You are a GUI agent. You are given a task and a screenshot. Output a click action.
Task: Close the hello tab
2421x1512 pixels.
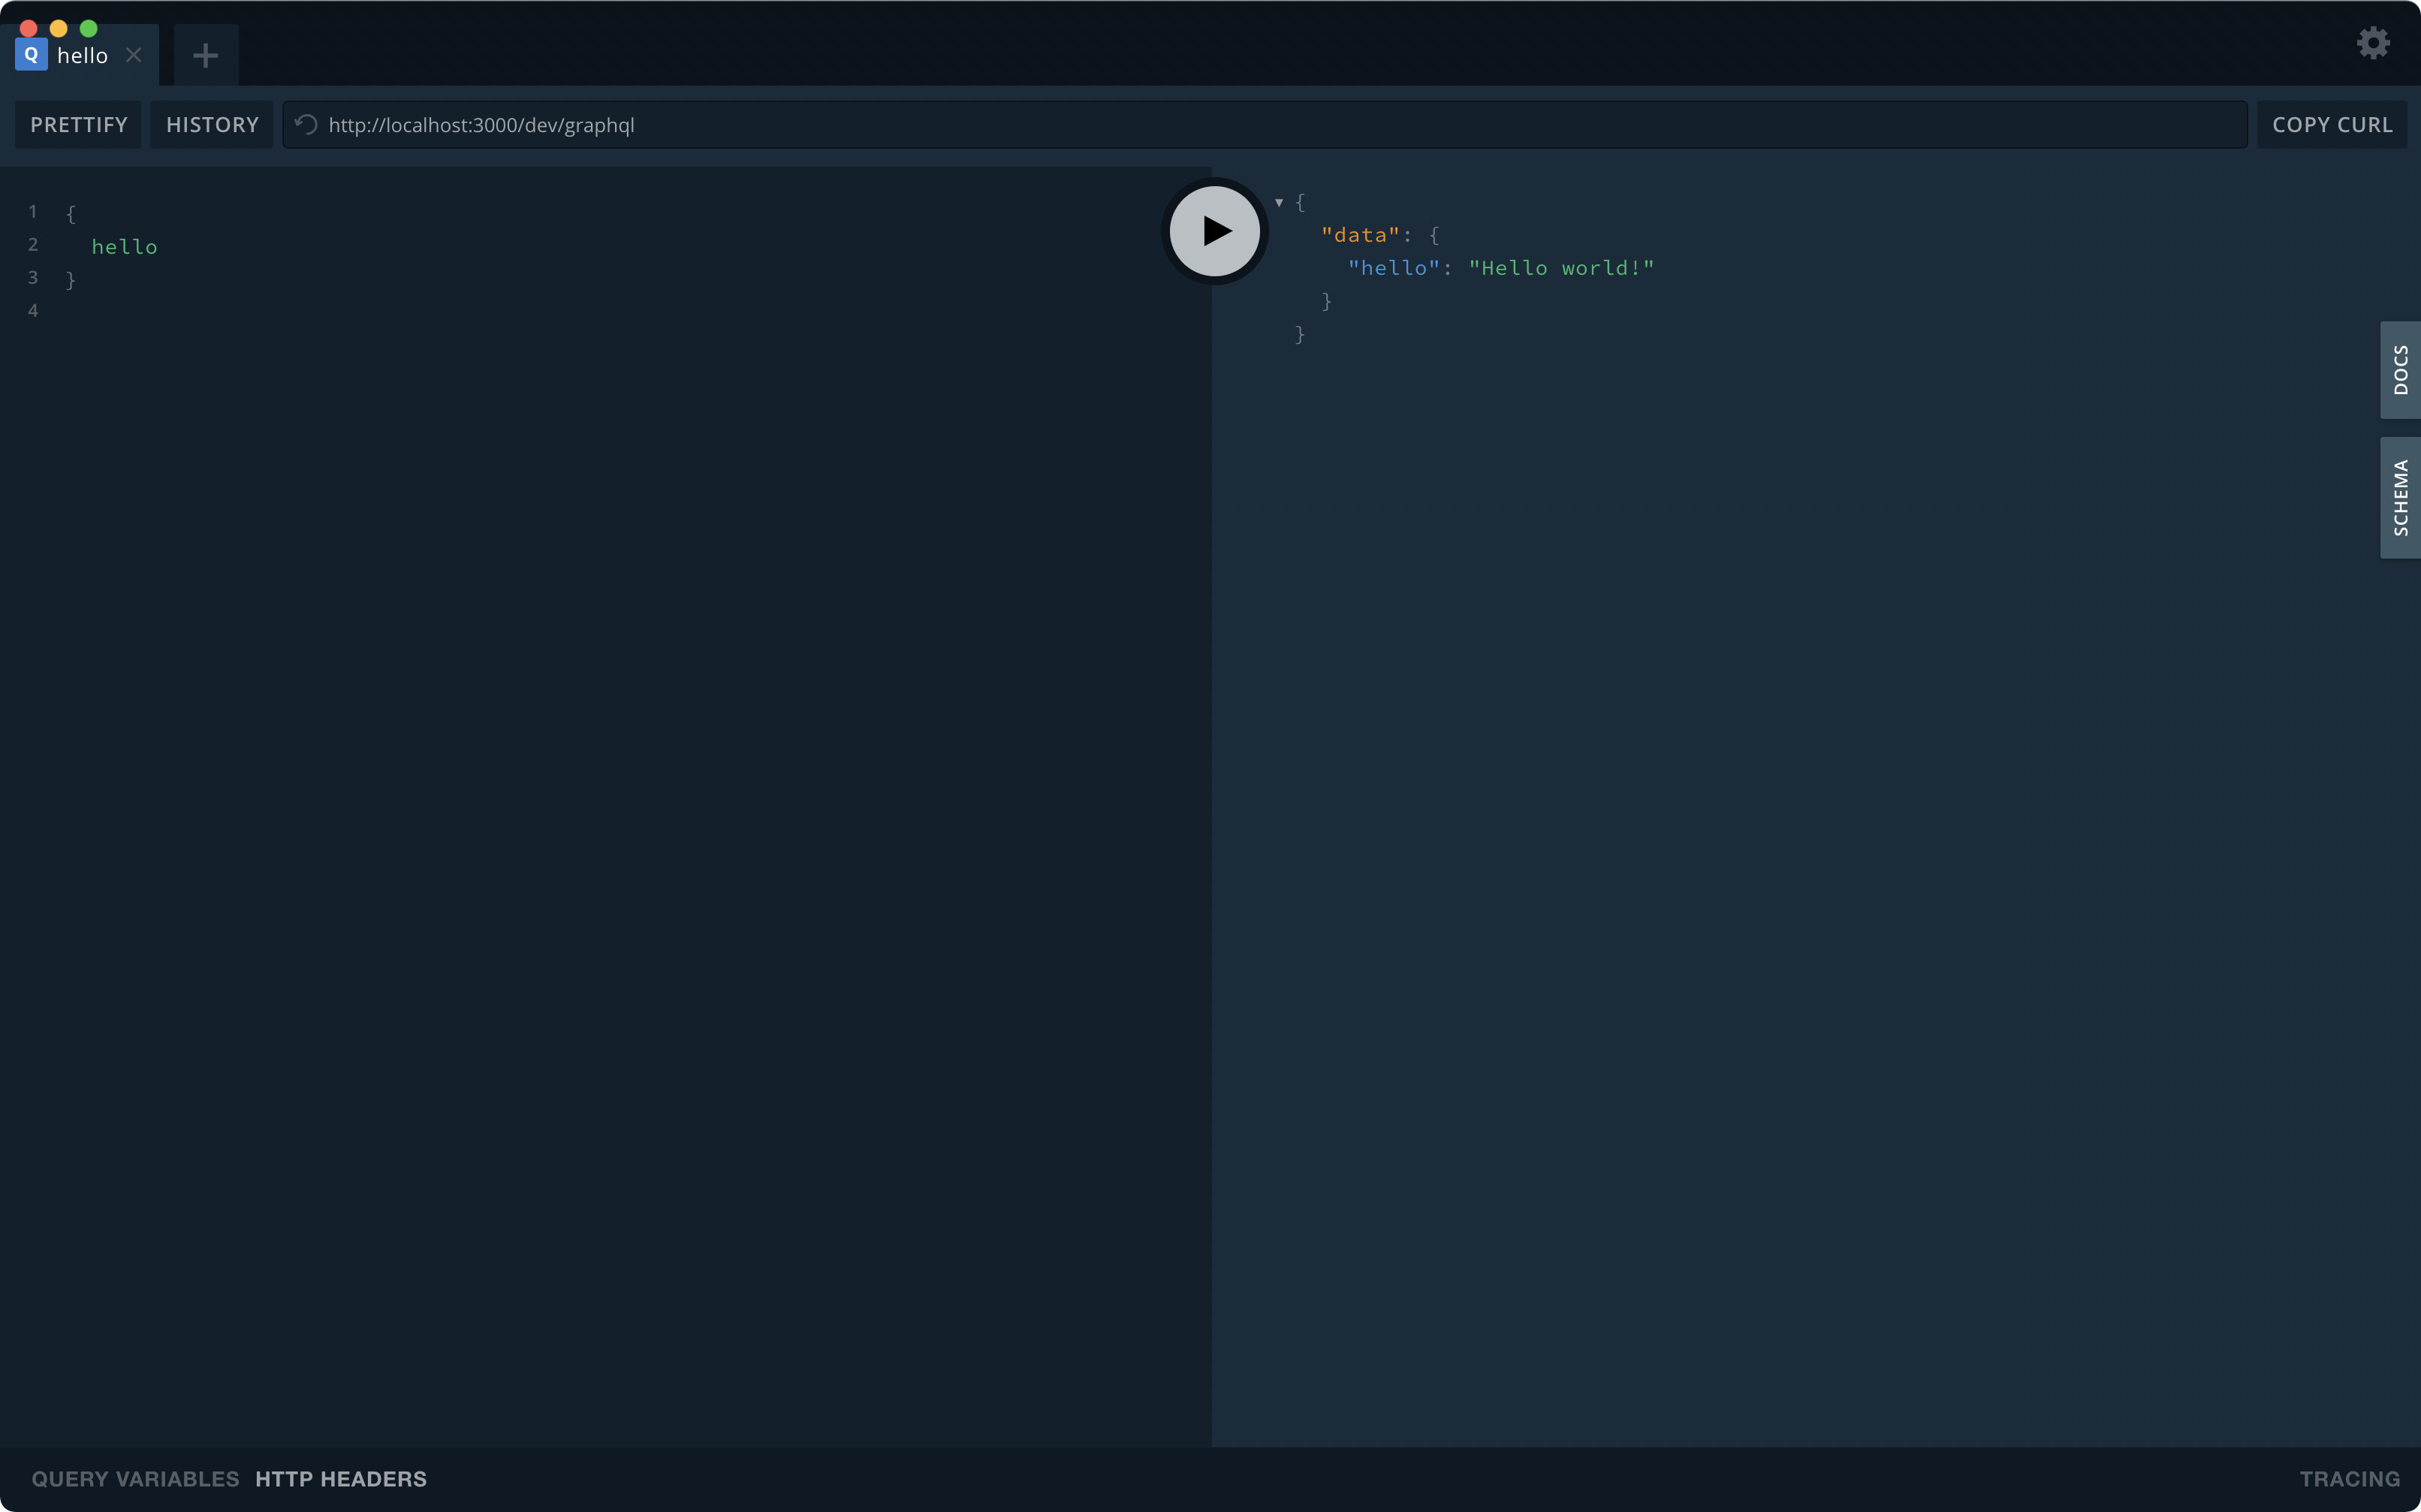point(134,55)
